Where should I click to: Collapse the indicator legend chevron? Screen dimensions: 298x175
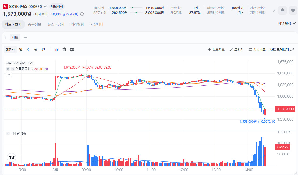pos(9,74)
